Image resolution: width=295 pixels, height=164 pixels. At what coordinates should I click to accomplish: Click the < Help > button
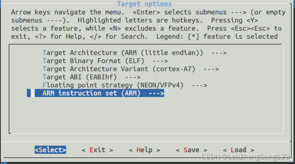coord(145,150)
